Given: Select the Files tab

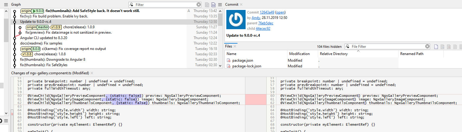Looking at the screenshot, I should pyautogui.click(x=229, y=46).
